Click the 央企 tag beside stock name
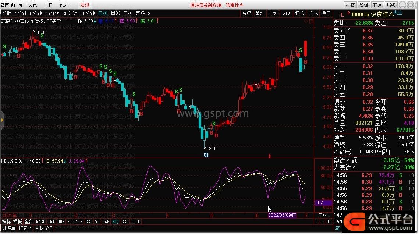The image size is (419, 234). (x=398, y=13)
